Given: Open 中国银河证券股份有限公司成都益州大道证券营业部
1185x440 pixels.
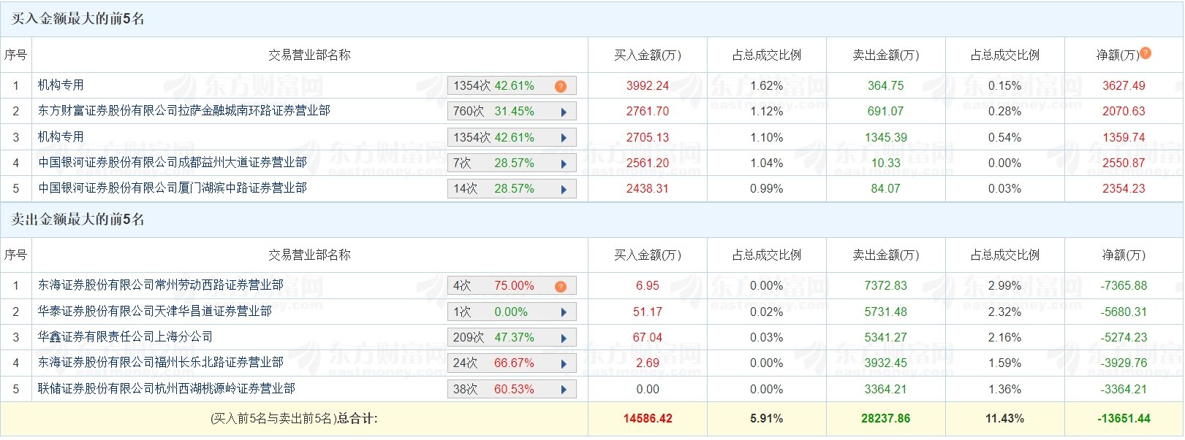Looking at the screenshot, I should [173, 162].
